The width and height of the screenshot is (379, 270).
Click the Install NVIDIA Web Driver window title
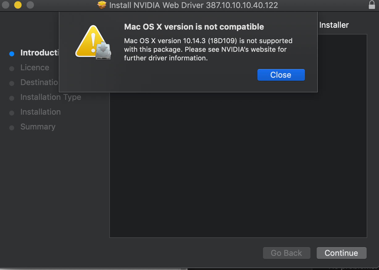click(x=194, y=5)
